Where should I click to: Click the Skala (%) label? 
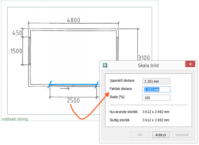117,97
